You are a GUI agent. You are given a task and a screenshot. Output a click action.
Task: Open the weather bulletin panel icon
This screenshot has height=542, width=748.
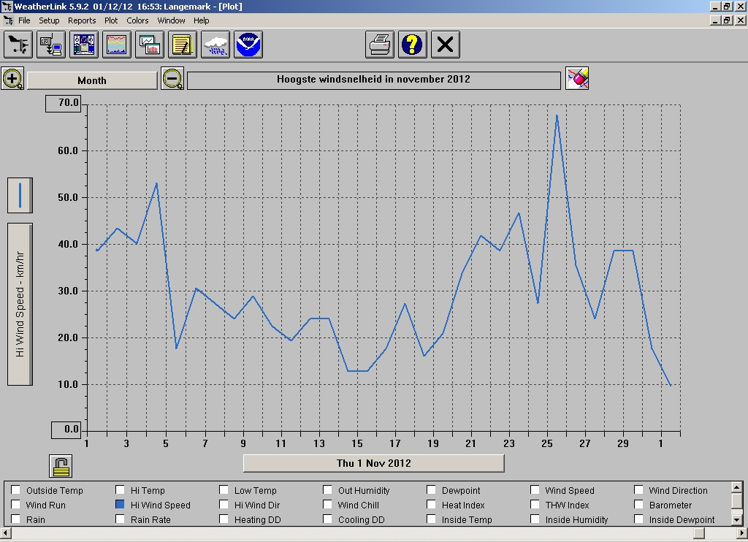[x=84, y=45]
